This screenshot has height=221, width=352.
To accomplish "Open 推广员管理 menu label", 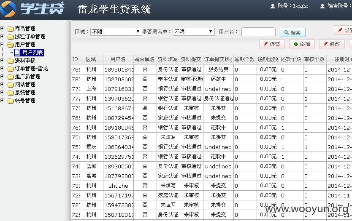I will click(27, 77).
